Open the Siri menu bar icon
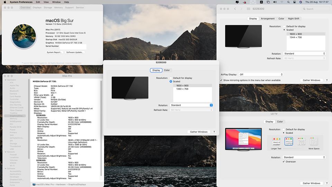This screenshot has width=332, height=187. point(301,2)
